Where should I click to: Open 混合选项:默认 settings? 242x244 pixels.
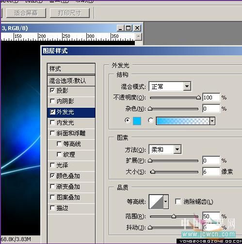[x=71, y=81]
